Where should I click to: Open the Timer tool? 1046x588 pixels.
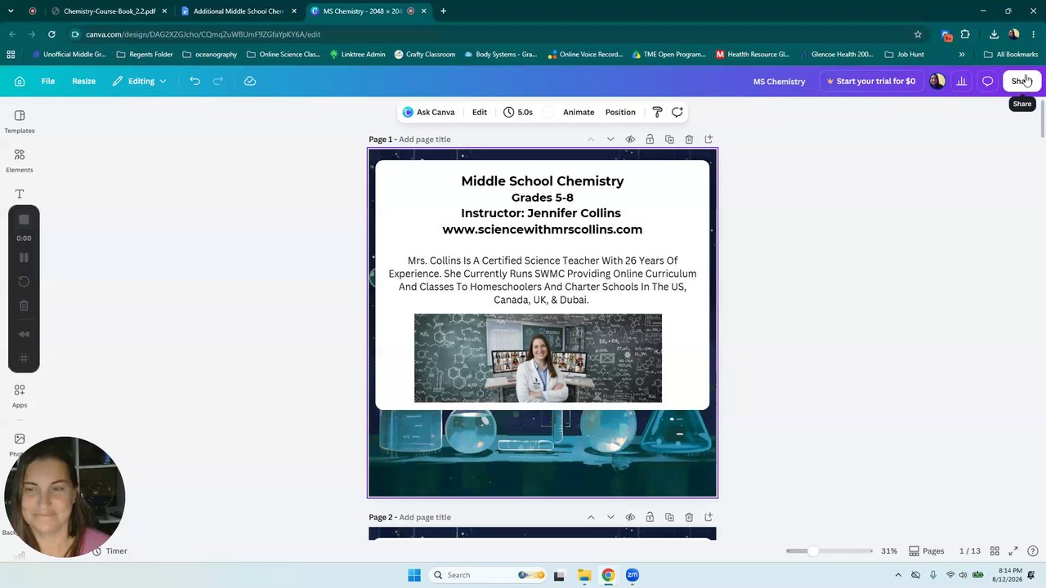(x=110, y=551)
